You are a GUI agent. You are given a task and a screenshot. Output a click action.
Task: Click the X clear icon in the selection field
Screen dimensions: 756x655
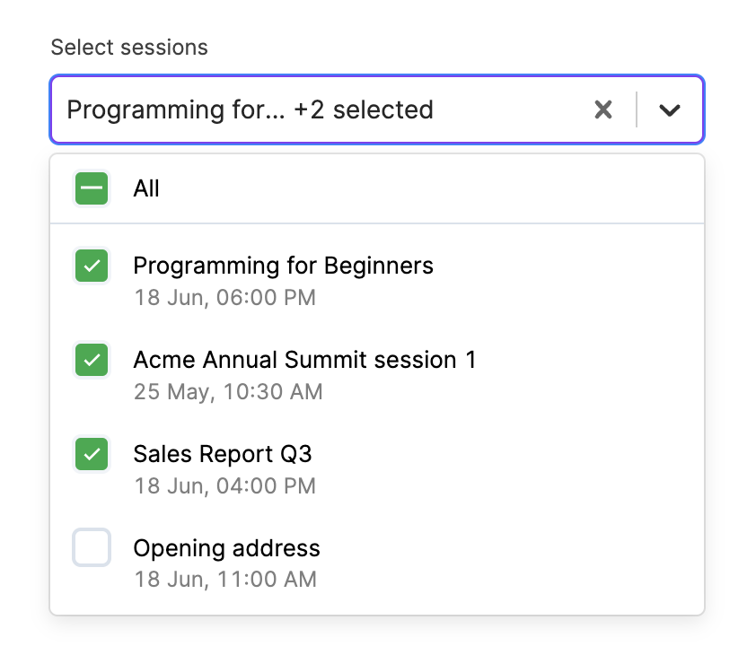pyautogui.click(x=602, y=109)
